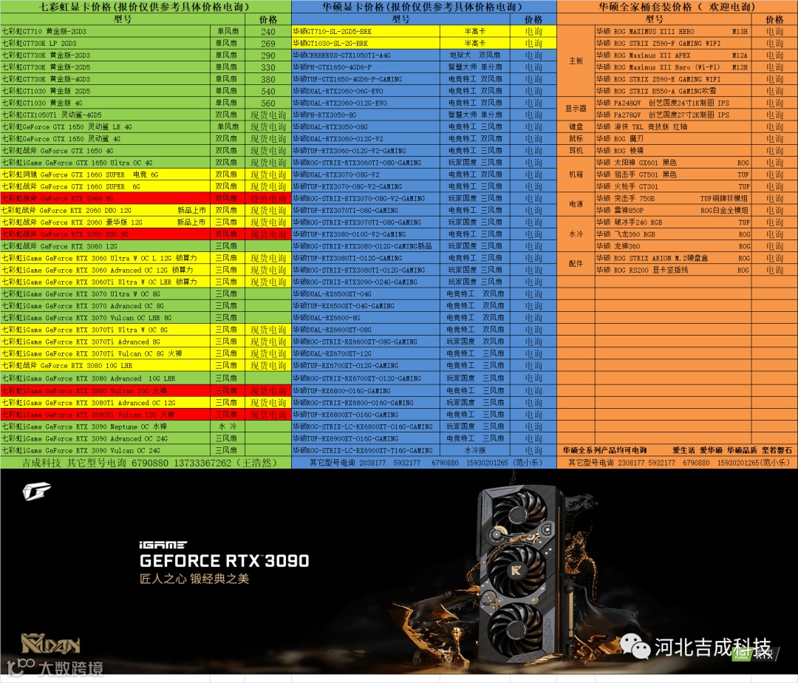Select '华硕 ROG STRIX Z590-F GAMING WIFI'
The image size is (798, 683).
point(673,44)
